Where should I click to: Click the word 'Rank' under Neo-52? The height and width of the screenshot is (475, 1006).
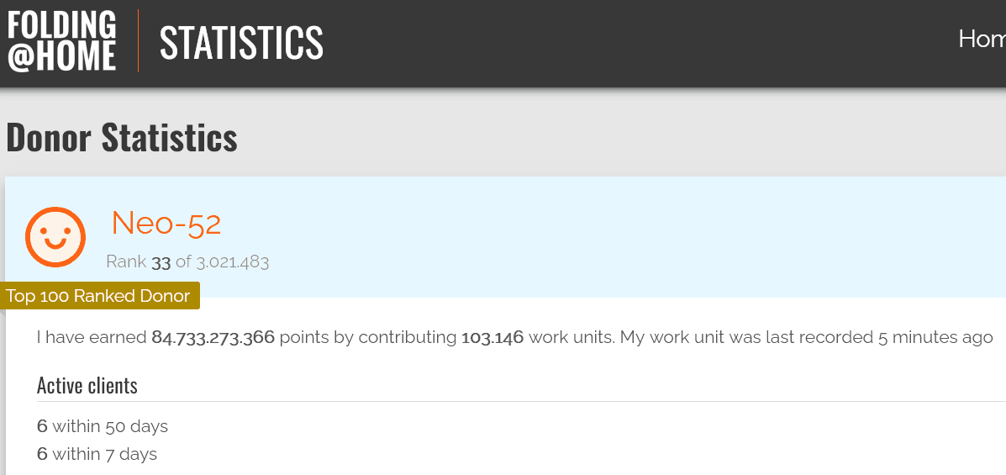coord(126,262)
